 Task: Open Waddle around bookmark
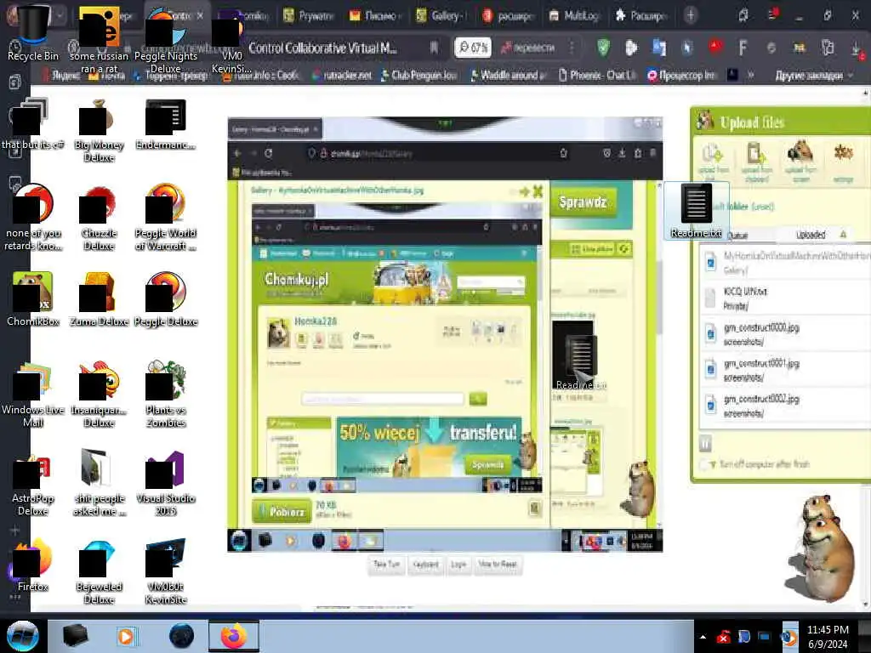[x=508, y=75]
